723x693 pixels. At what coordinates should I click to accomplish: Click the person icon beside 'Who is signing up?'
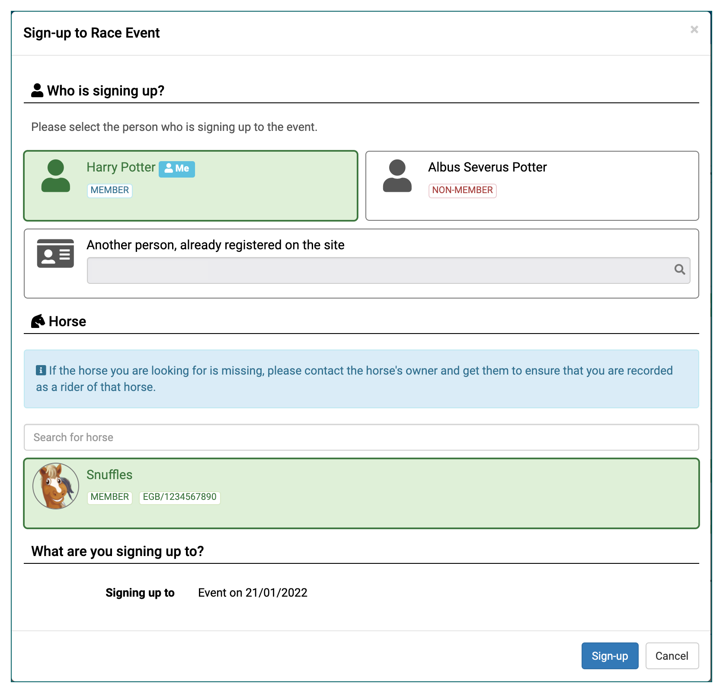pyautogui.click(x=37, y=90)
